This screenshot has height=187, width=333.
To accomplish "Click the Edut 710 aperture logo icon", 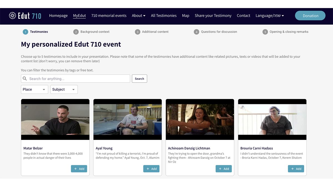I will coord(12,16).
